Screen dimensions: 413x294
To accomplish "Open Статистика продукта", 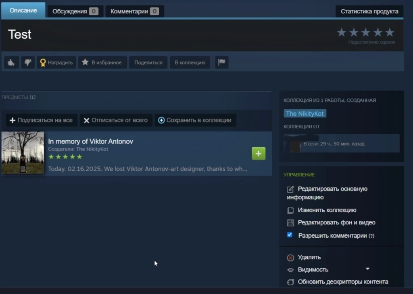I will click(369, 11).
